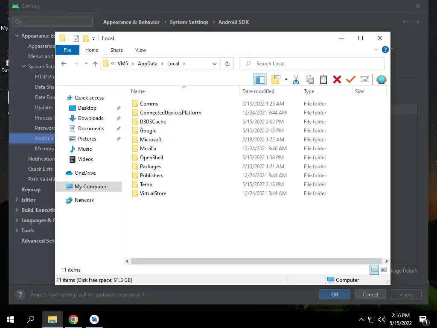
Task: Select the Microsoft folder
Action: coord(151,140)
